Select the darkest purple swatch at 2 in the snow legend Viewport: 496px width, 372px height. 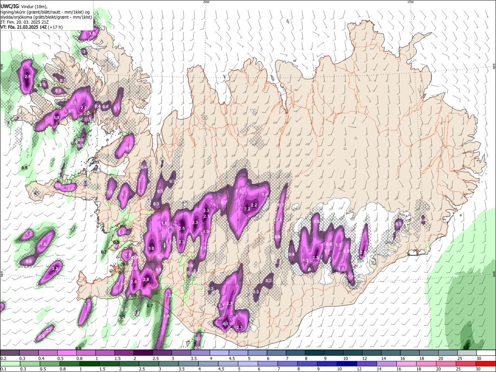[x=143, y=353]
